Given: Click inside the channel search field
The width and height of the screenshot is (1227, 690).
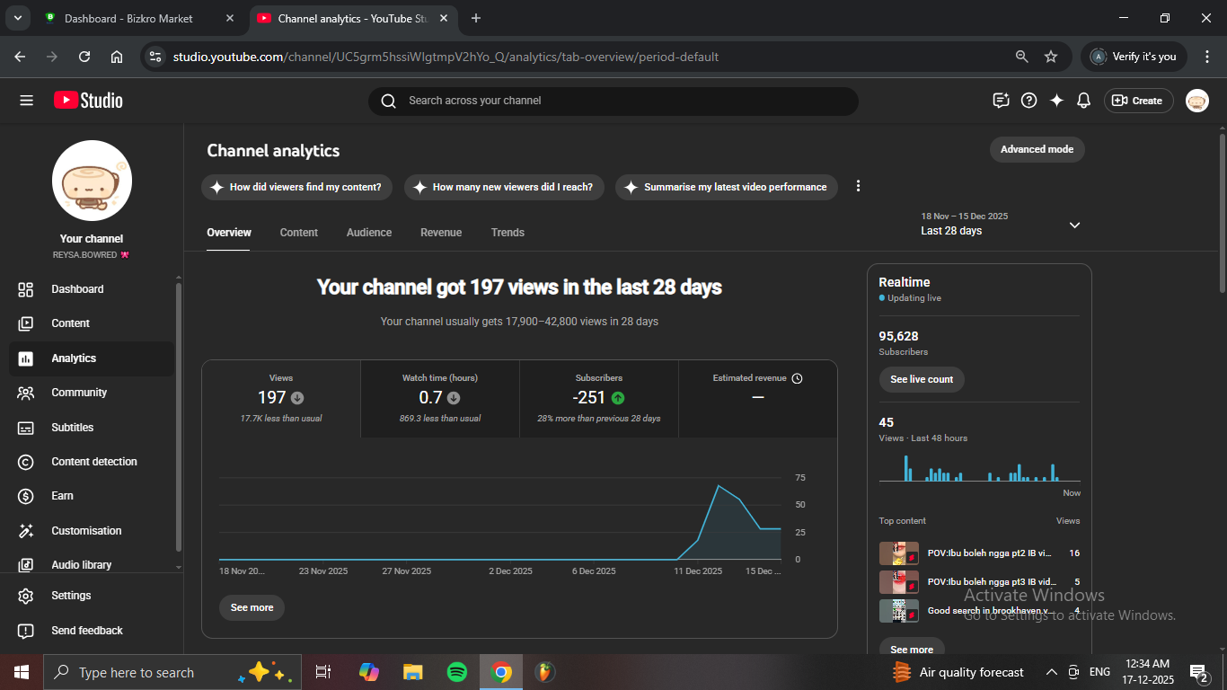Looking at the screenshot, I should (x=613, y=101).
